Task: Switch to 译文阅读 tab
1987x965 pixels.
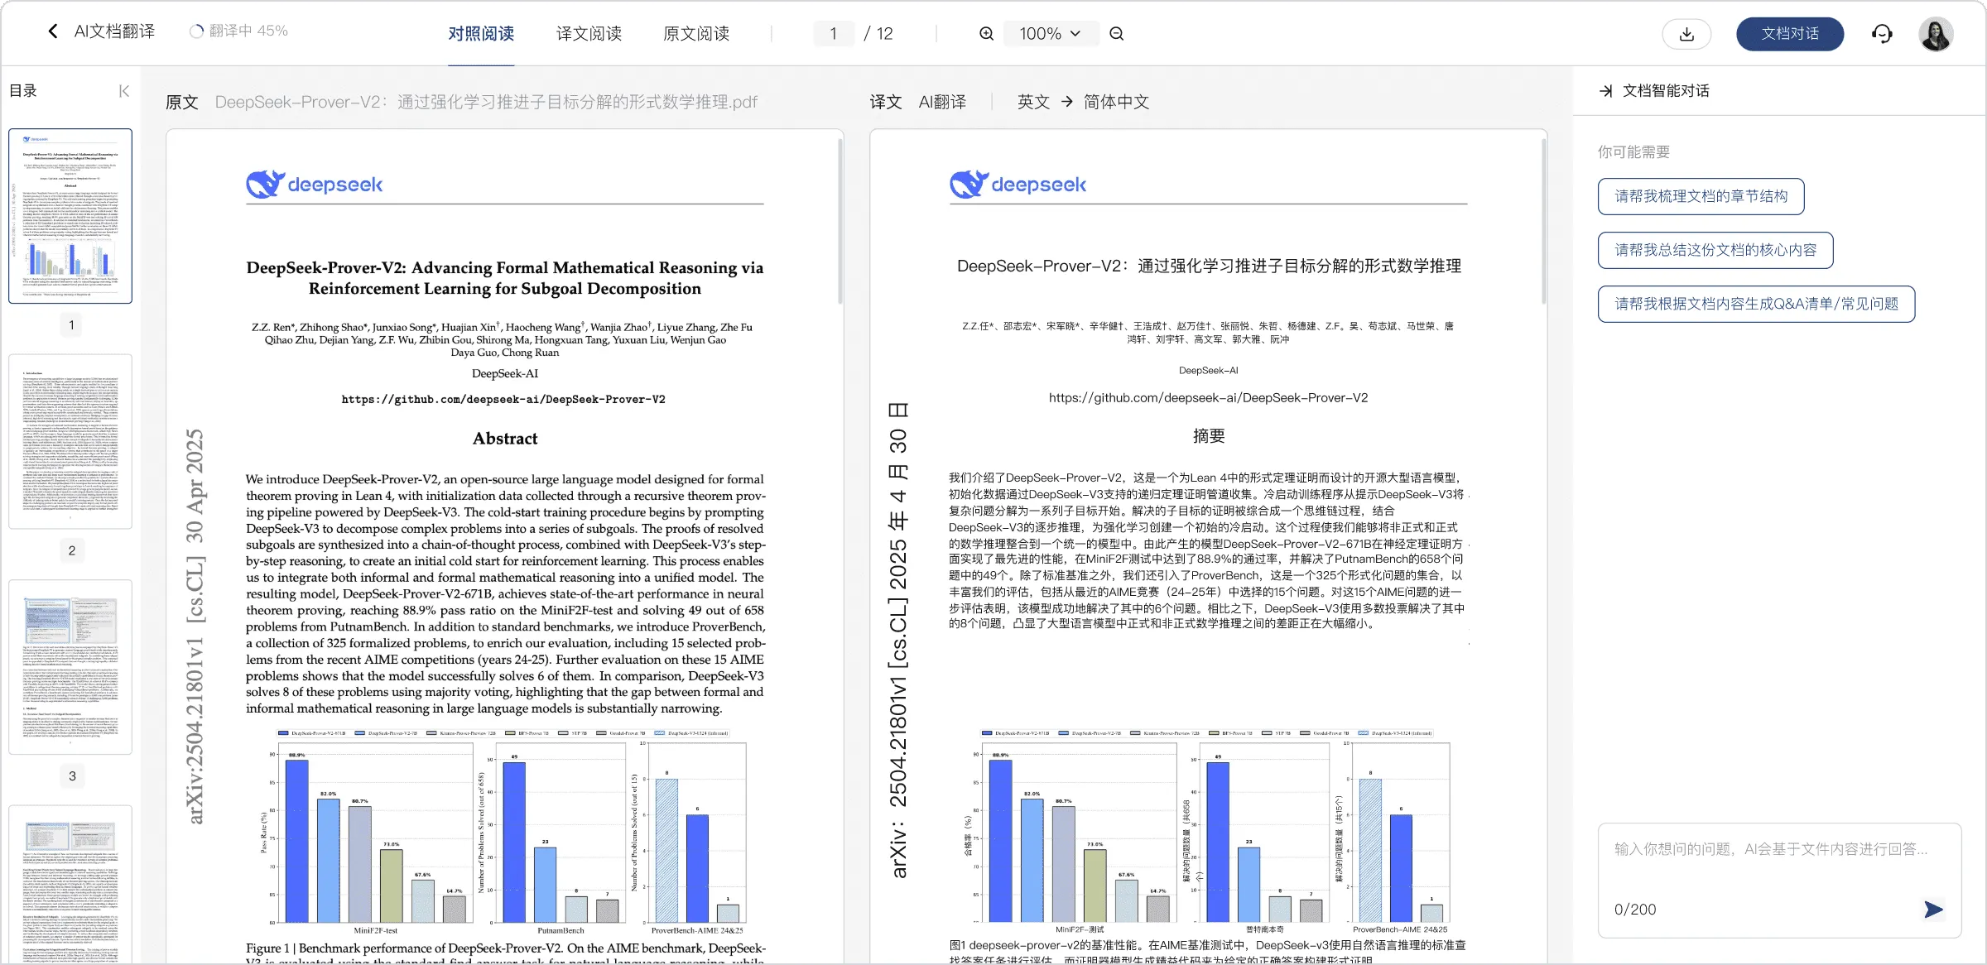Action: point(589,34)
